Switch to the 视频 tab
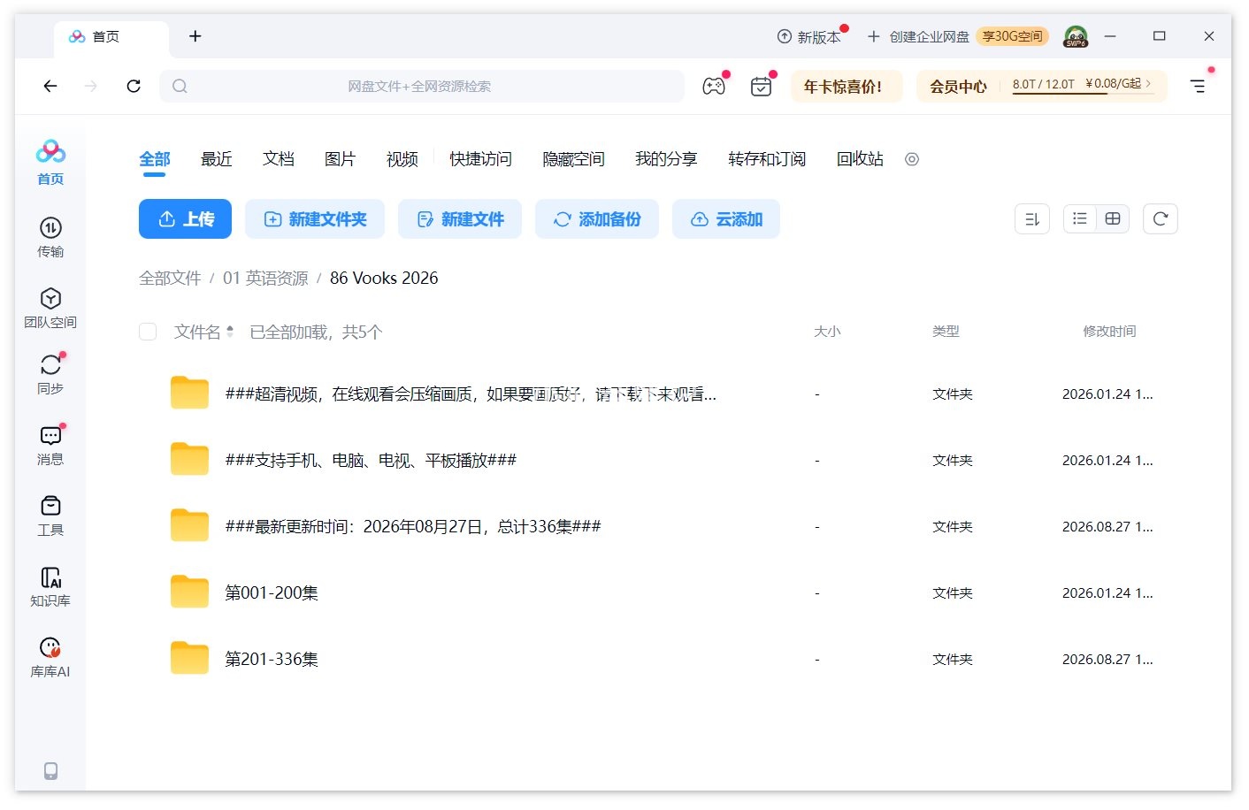Image resolution: width=1249 pixels, height=810 pixels. click(x=402, y=159)
